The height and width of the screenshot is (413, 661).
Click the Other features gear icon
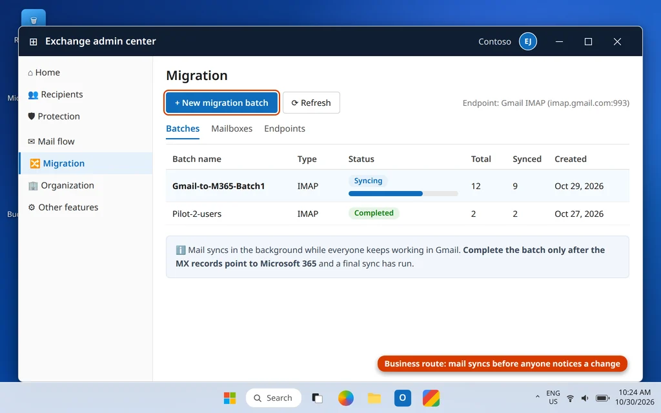tap(32, 207)
